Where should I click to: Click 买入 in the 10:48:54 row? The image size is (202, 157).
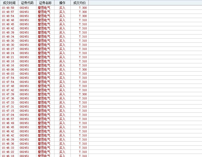click(62, 16)
